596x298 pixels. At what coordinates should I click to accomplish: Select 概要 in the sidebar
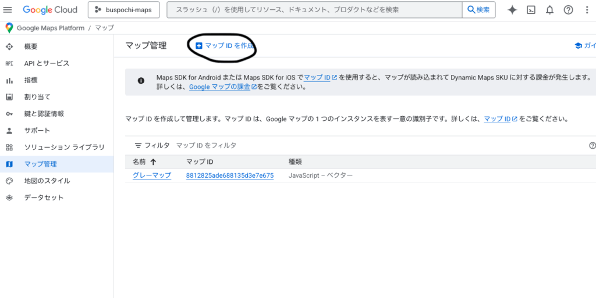click(x=31, y=46)
